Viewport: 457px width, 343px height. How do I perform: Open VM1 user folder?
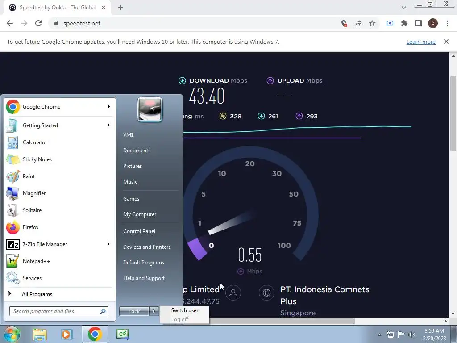[128, 135]
